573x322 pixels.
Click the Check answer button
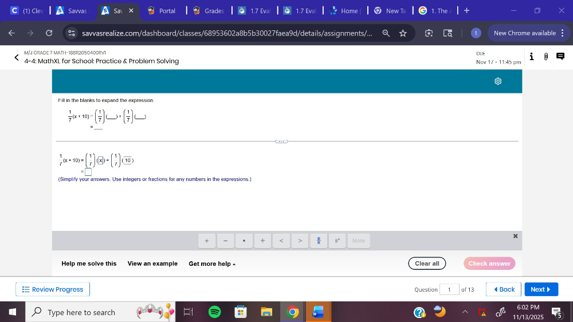[489, 264]
